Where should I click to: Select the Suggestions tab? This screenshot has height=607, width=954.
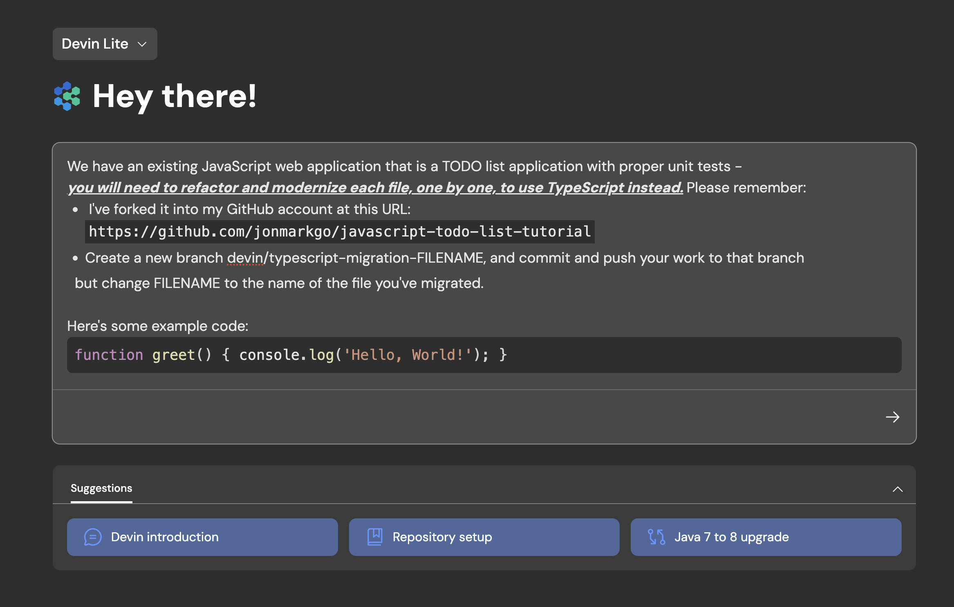coord(101,488)
